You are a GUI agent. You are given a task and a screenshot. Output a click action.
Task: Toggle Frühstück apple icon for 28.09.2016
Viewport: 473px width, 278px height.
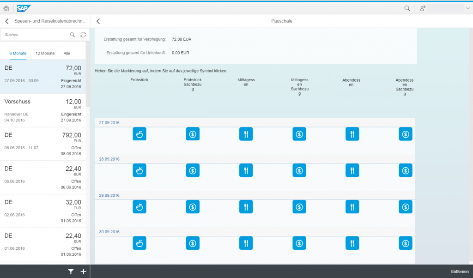139,170
